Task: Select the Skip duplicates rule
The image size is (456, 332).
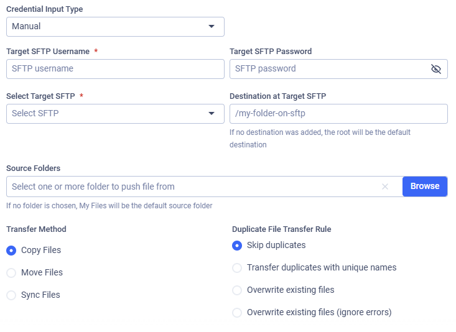Action: tap(237, 246)
